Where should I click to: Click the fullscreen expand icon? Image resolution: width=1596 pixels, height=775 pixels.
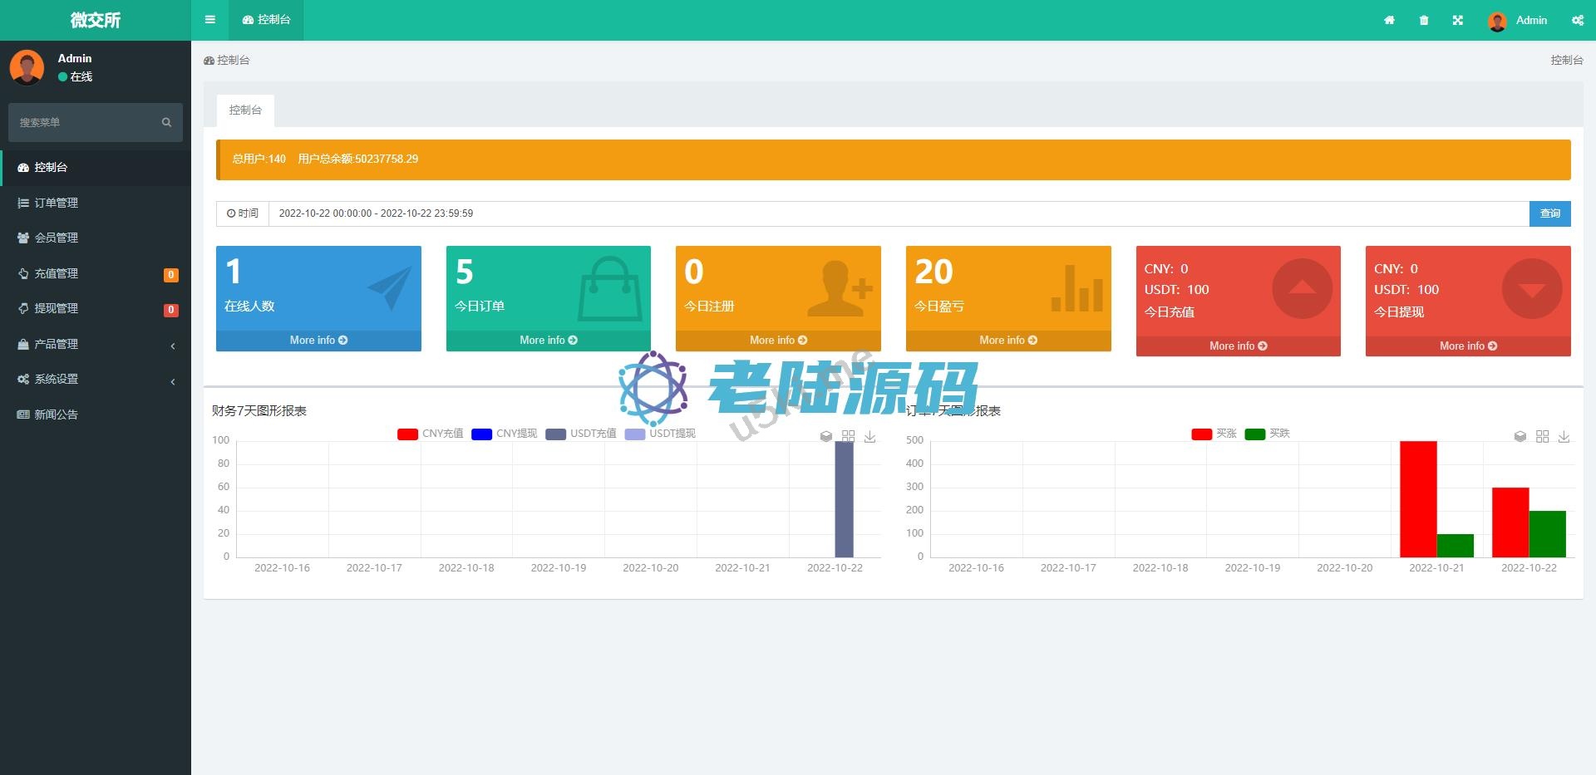1458,20
